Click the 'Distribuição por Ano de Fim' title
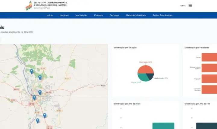The image size is (217, 129). coord(197,104)
